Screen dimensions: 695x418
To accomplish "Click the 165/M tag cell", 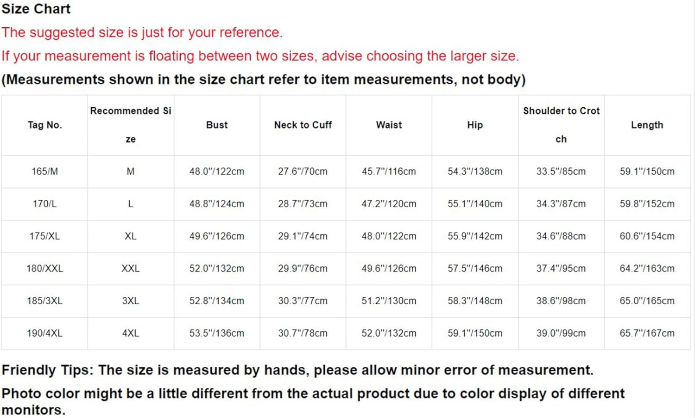I will 44,172.
